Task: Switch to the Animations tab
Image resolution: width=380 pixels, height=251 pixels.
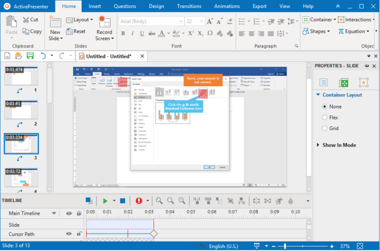Action: pos(227,6)
